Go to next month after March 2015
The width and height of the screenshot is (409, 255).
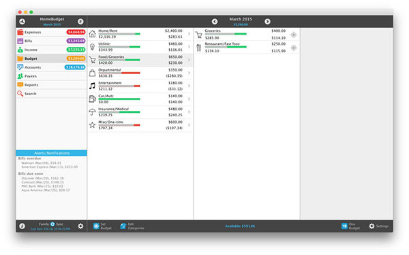pyautogui.click(x=267, y=22)
